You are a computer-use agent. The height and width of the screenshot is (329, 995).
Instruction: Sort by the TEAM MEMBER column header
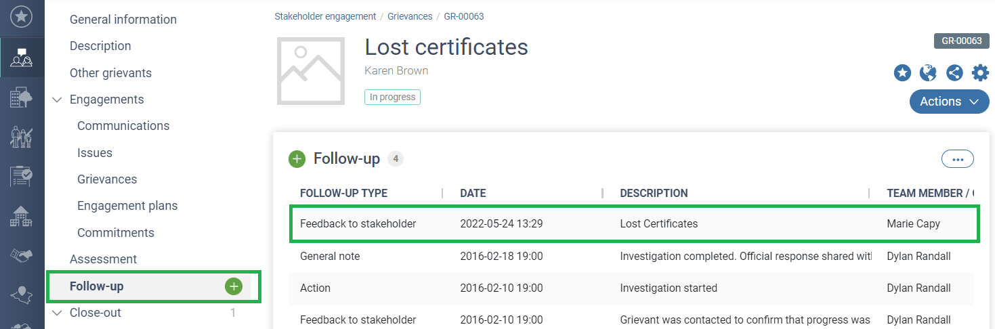click(x=931, y=194)
